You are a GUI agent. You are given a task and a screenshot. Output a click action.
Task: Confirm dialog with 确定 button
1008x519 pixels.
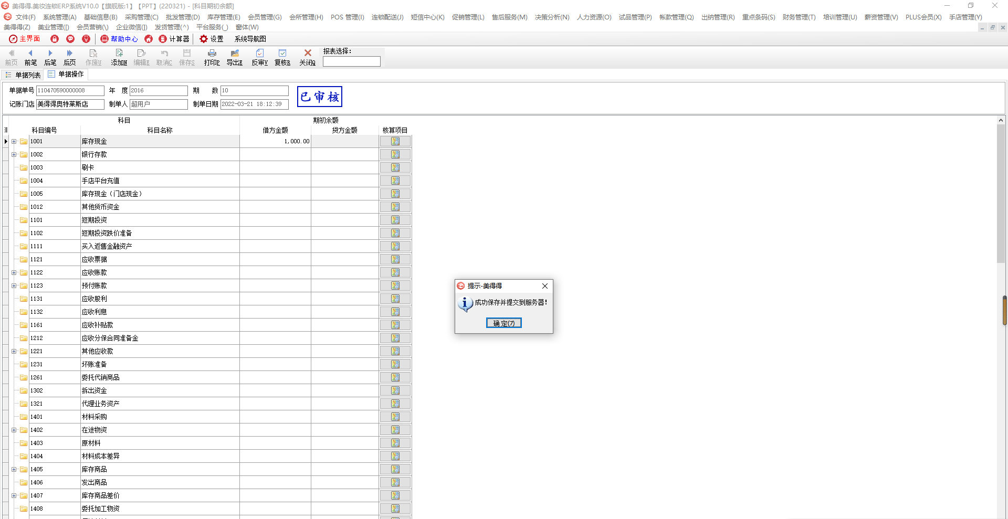tap(503, 323)
